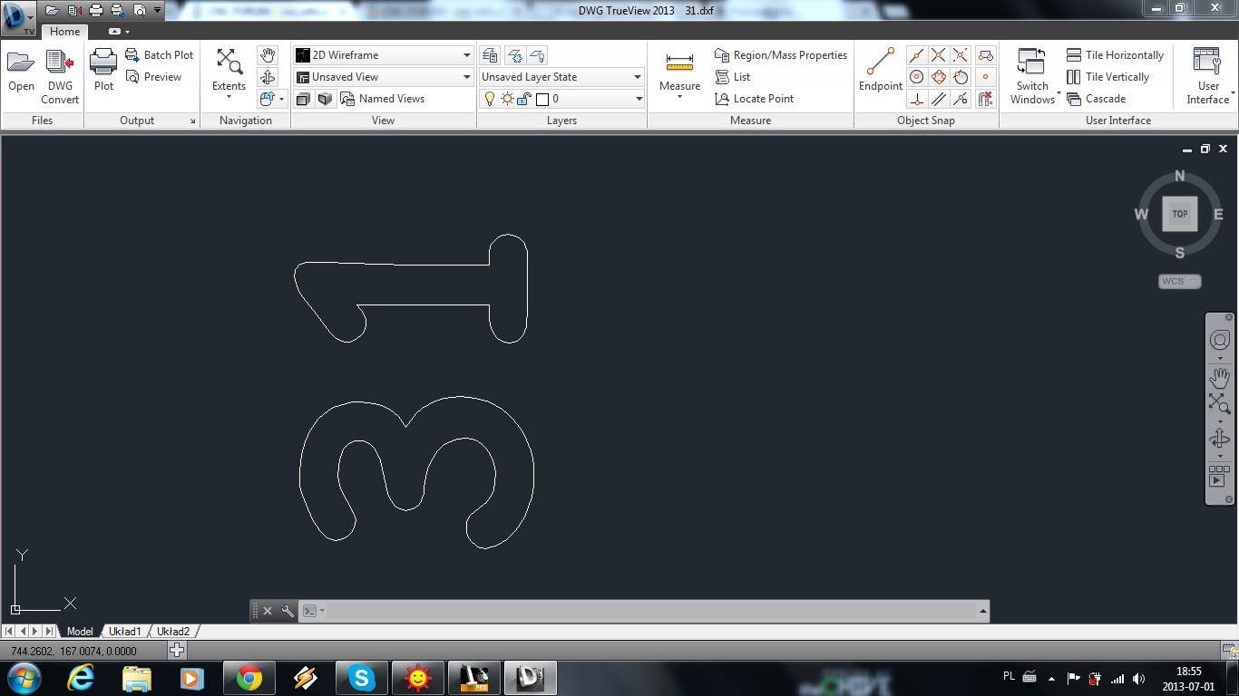Expand the Output panel dialog launcher
The height and width of the screenshot is (696, 1239).
pos(192,121)
